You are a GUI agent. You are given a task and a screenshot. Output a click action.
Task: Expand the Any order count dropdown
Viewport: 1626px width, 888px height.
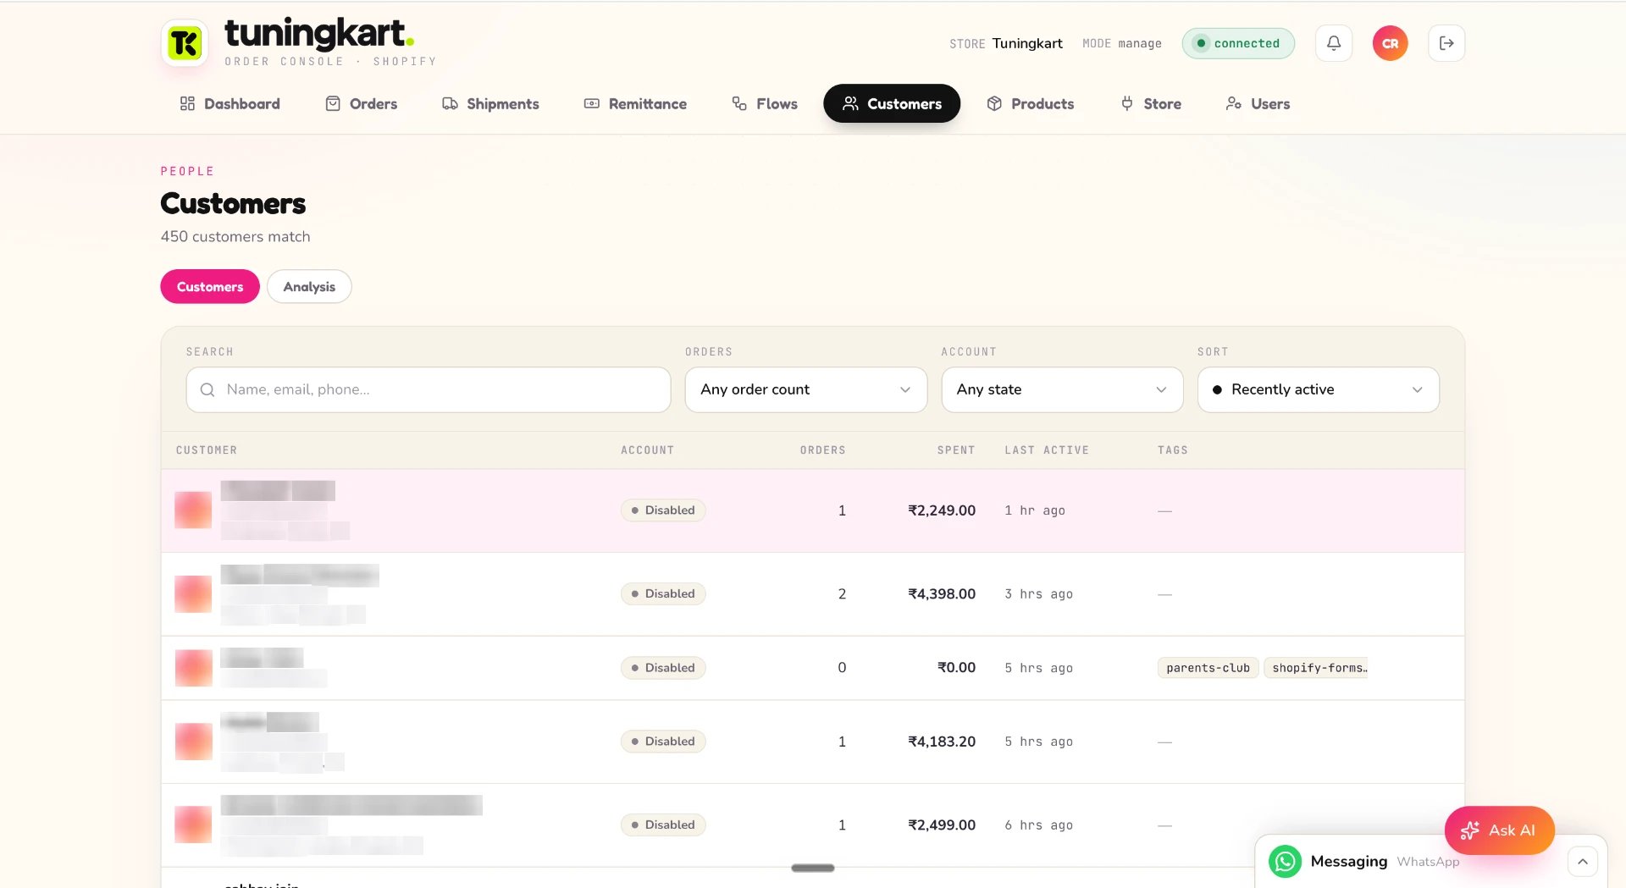point(805,389)
